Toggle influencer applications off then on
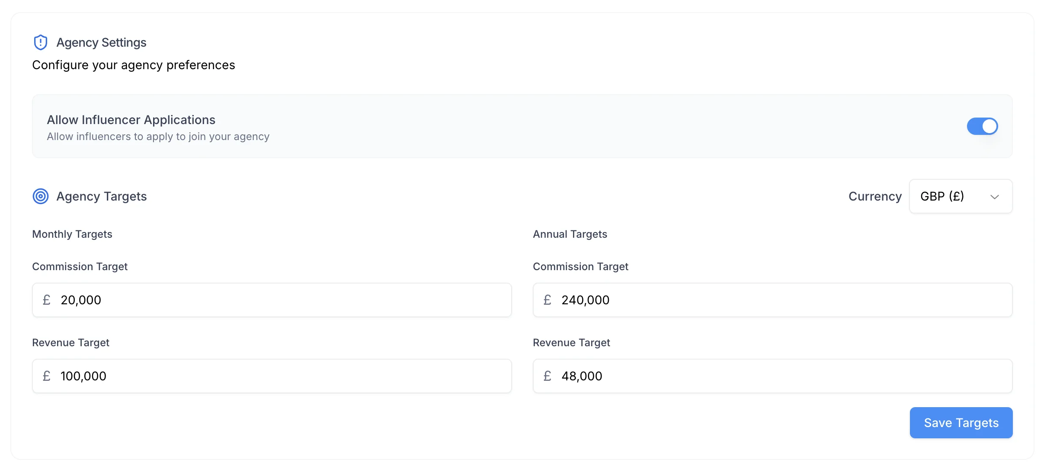Image resolution: width=1044 pixels, height=472 pixels. (x=983, y=126)
